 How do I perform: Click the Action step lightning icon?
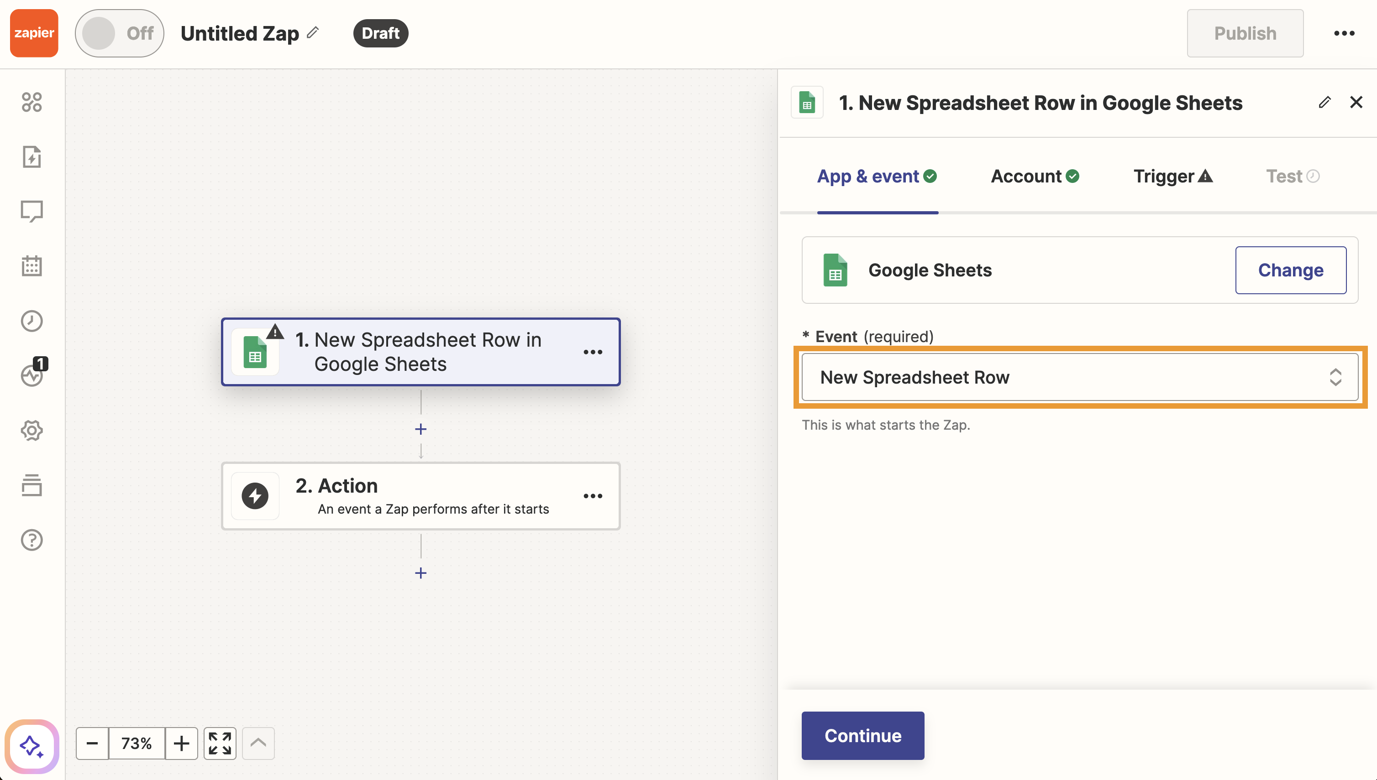[255, 496]
